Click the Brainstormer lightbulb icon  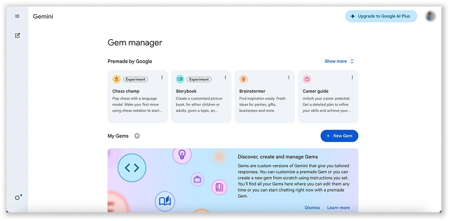[x=243, y=79]
